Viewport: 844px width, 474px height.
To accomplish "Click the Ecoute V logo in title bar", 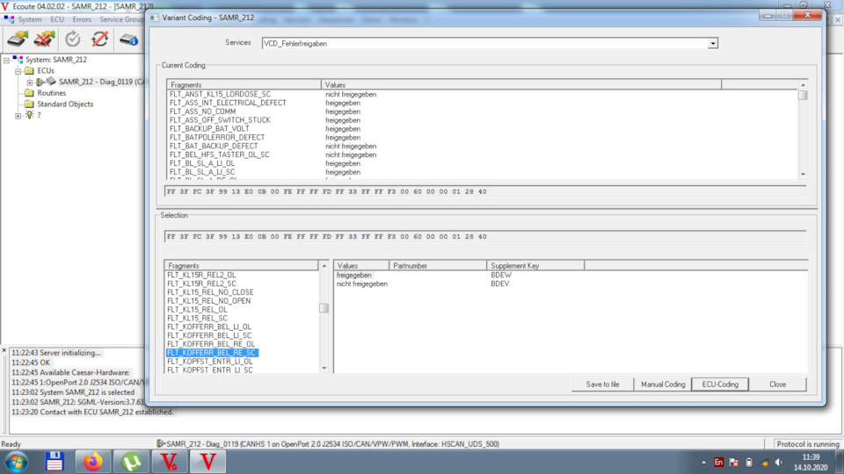I will pos(5,6).
